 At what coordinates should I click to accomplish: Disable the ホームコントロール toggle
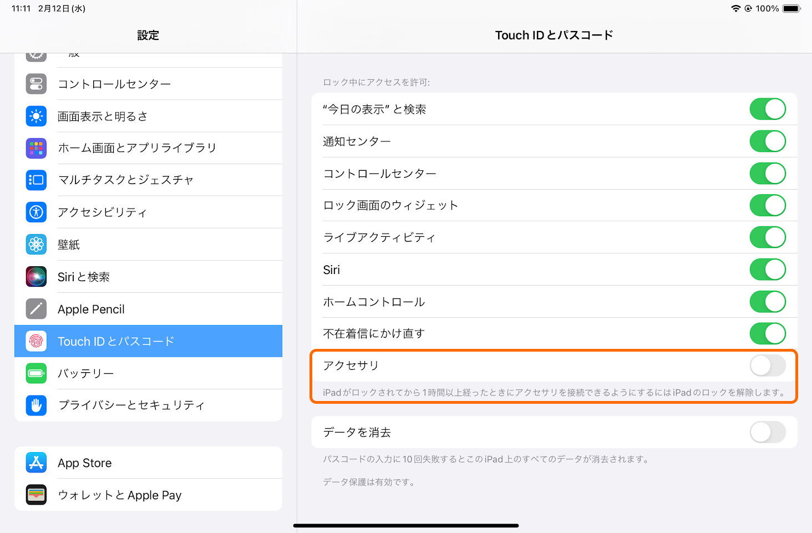[768, 302]
